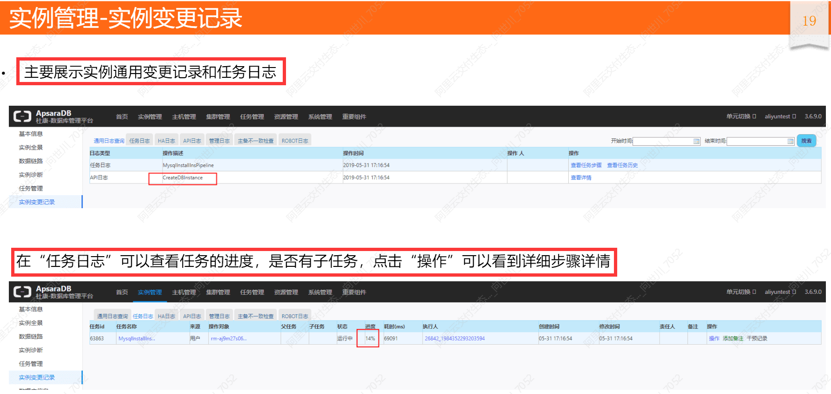Open 任务管理 in the upper screenshot's top menu

252,117
